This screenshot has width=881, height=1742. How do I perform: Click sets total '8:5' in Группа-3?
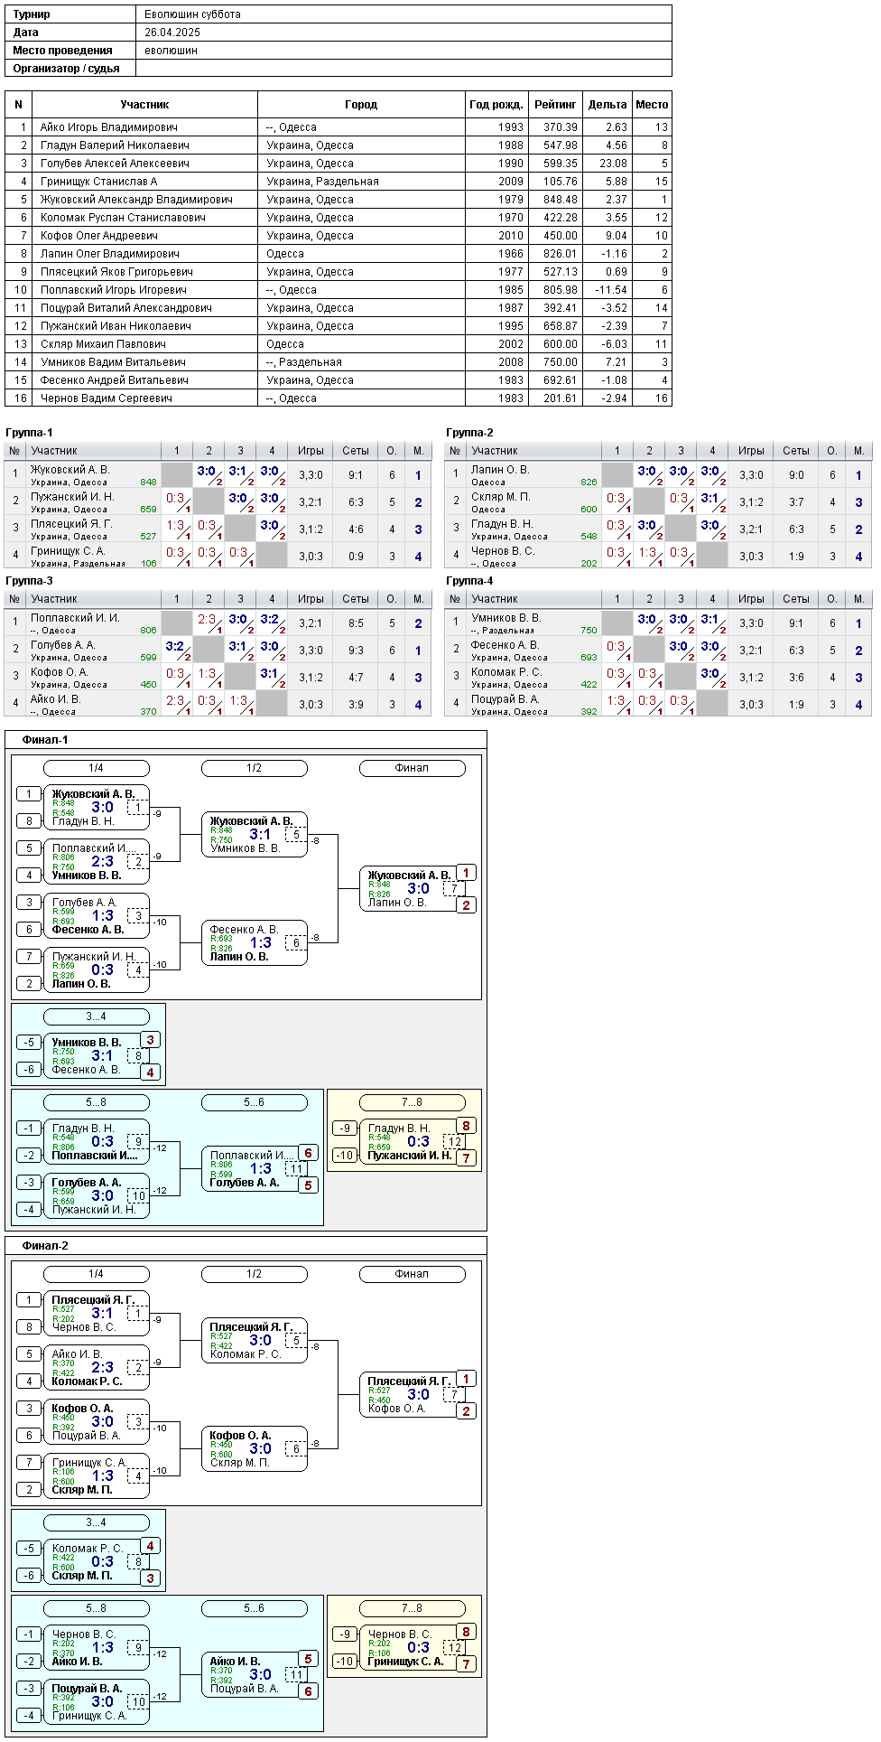coord(356,623)
